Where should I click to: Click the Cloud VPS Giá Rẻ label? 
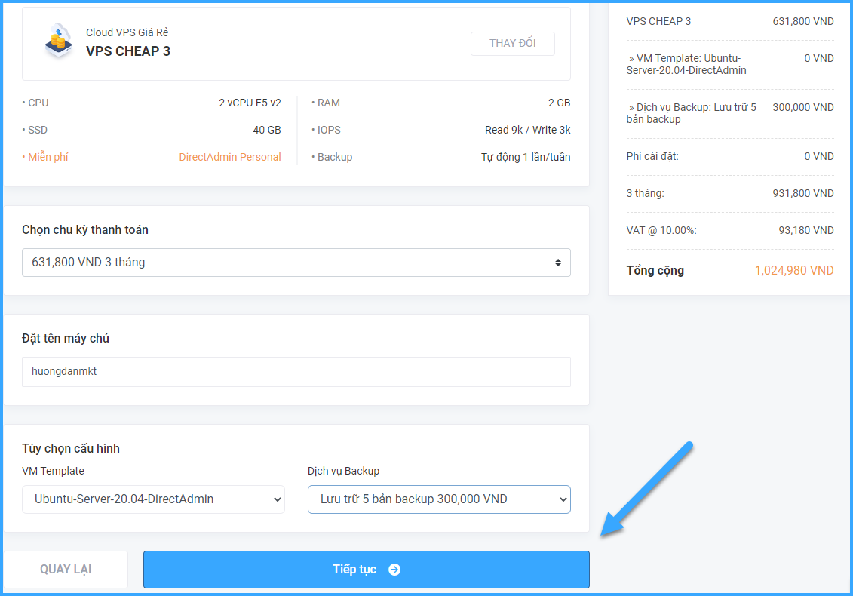(127, 32)
